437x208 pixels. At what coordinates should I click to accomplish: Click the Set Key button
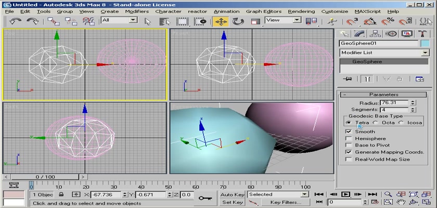(x=232, y=202)
